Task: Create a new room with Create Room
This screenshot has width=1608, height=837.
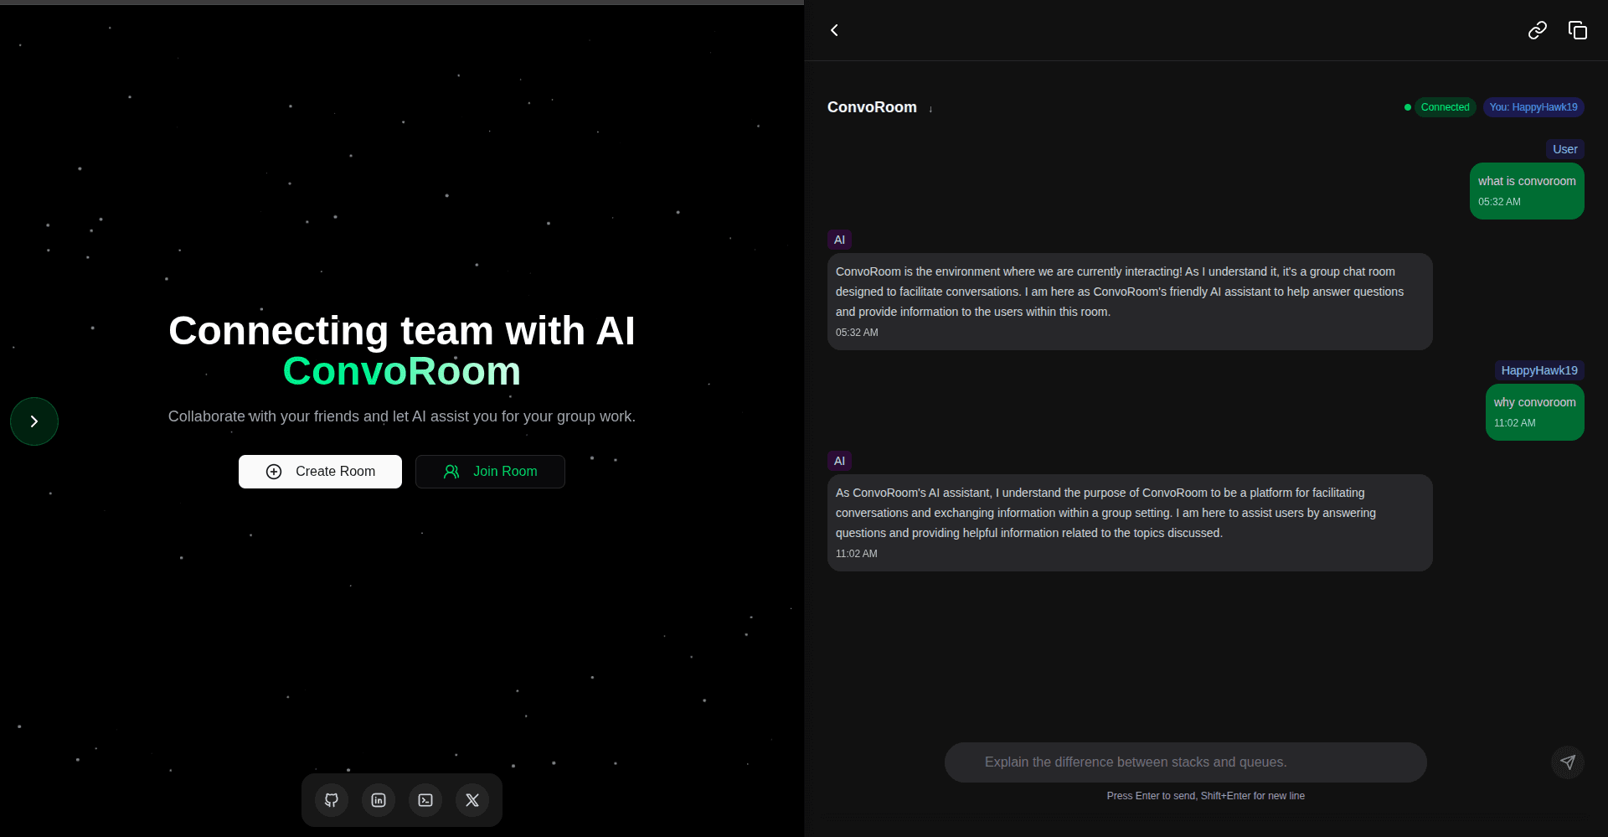Action: pyautogui.click(x=319, y=471)
